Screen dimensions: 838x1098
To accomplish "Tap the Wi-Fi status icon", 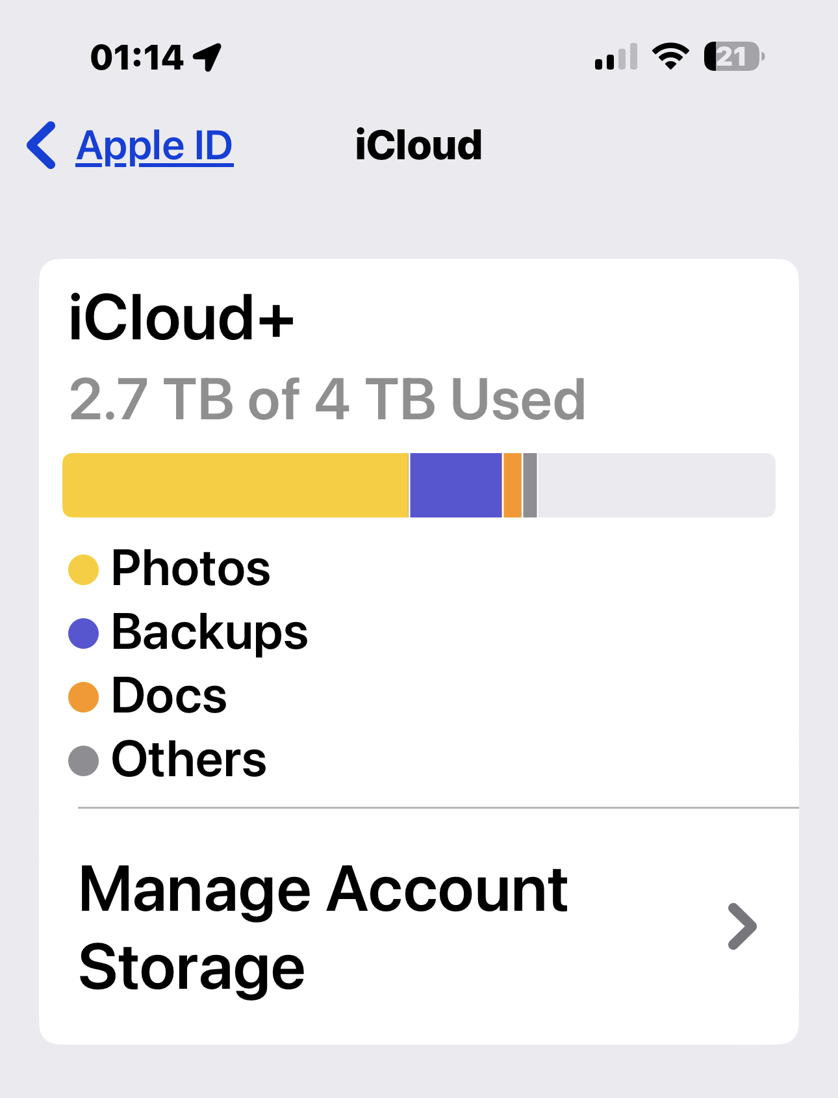I will 670,57.
